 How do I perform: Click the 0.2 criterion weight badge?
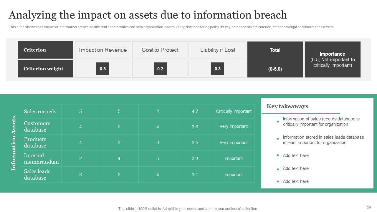(160, 69)
